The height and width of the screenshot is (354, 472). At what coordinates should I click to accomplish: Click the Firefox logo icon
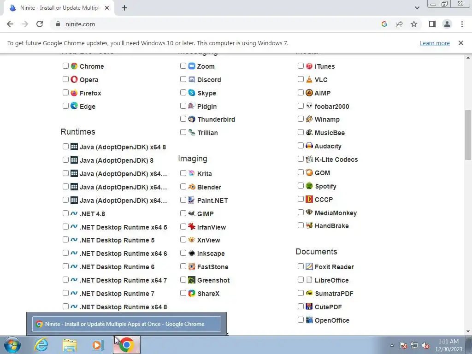pyautogui.click(x=74, y=93)
